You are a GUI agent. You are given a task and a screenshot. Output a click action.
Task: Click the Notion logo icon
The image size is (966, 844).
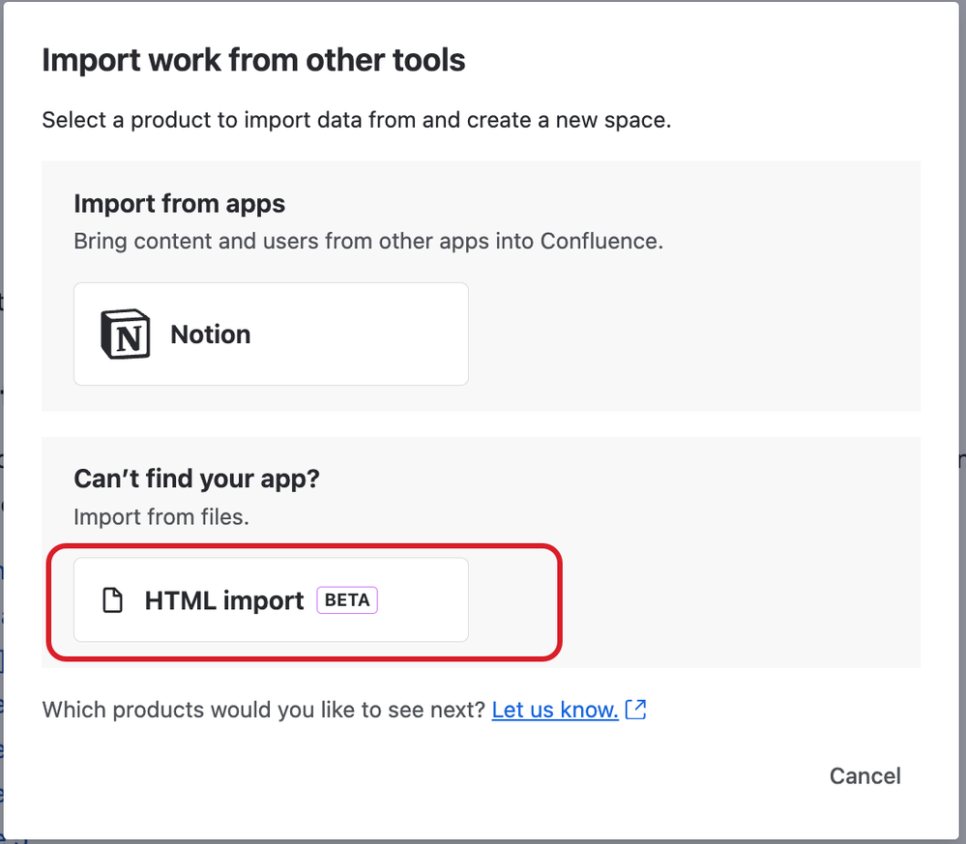click(126, 334)
